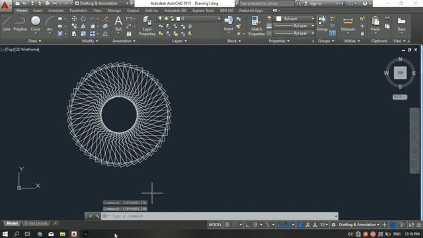Select the Erase tool
Screen dimensions: 423x238
coord(106,19)
